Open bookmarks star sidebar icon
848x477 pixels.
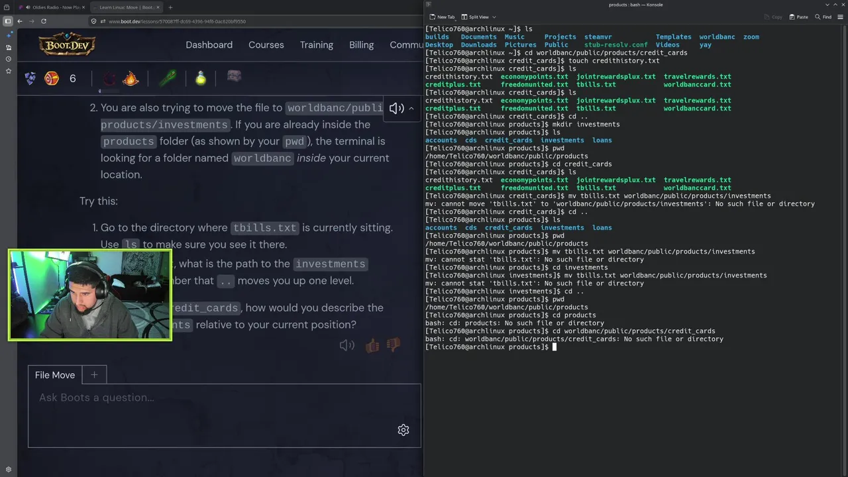click(8, 71)
